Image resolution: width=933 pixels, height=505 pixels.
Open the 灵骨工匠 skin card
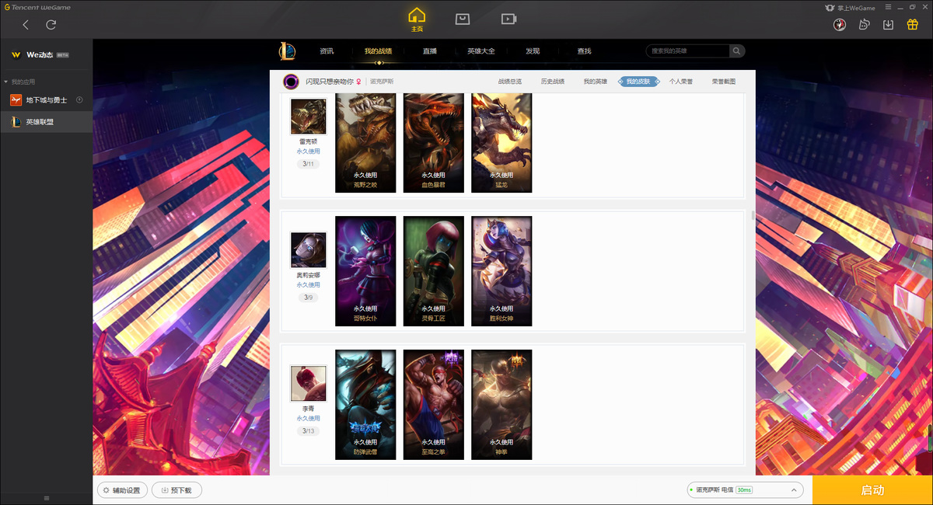[x=434, y=271]
